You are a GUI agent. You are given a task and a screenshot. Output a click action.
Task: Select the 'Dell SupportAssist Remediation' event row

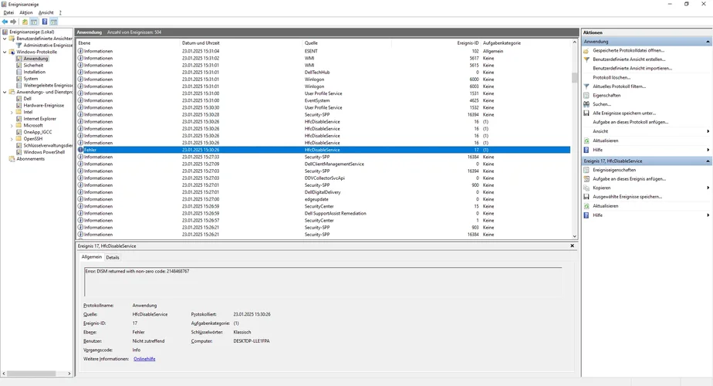point(323,213)
